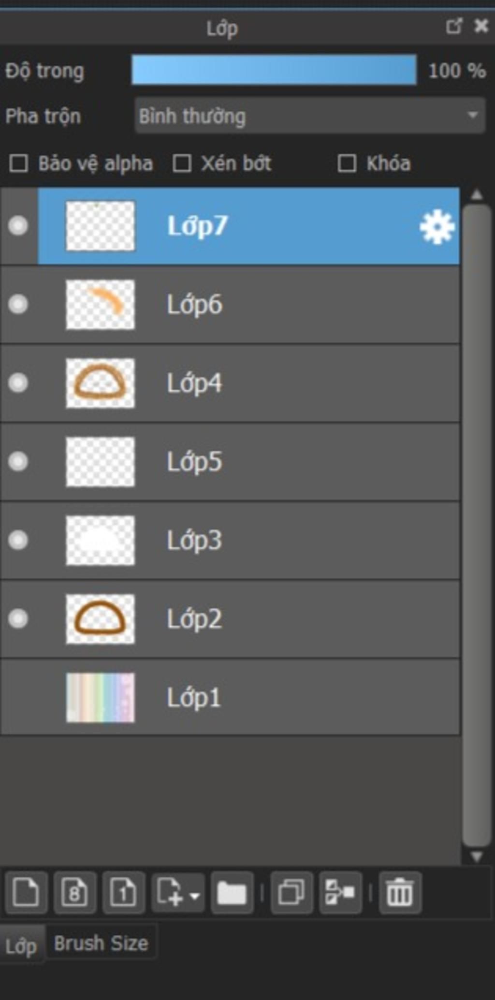
Task: Adjust the Độ trong opacity slider
Action: tap(274, 70)
